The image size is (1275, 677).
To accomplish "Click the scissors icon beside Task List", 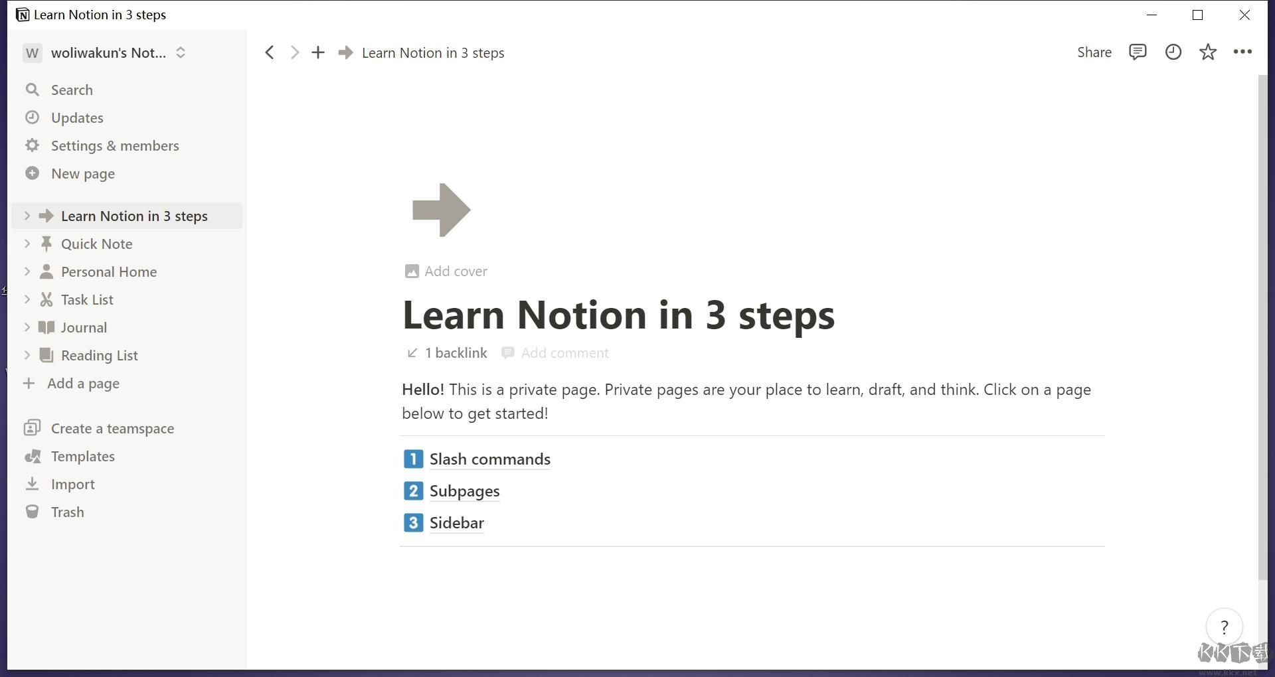I will click(46, 299).
